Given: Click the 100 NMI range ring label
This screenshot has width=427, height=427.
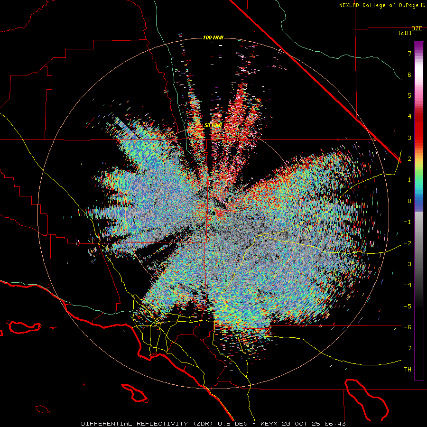Looking at the screenshot, I should point(213,37).
